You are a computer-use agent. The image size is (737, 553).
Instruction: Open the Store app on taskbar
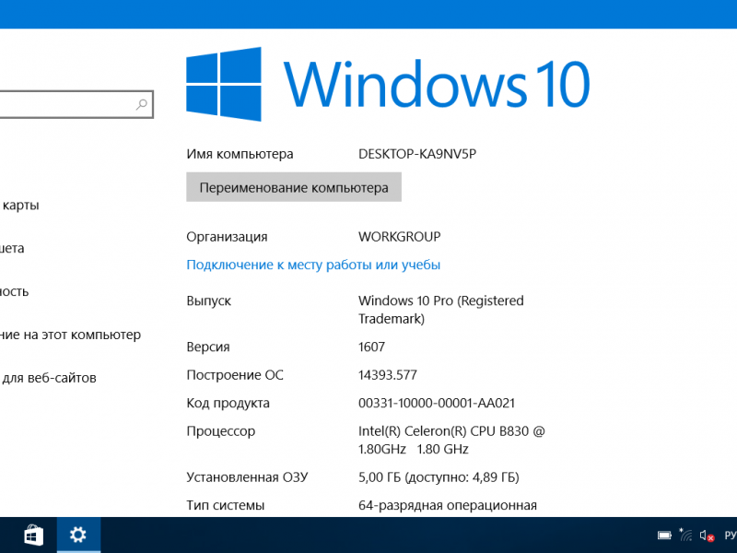tap(34, 535)
